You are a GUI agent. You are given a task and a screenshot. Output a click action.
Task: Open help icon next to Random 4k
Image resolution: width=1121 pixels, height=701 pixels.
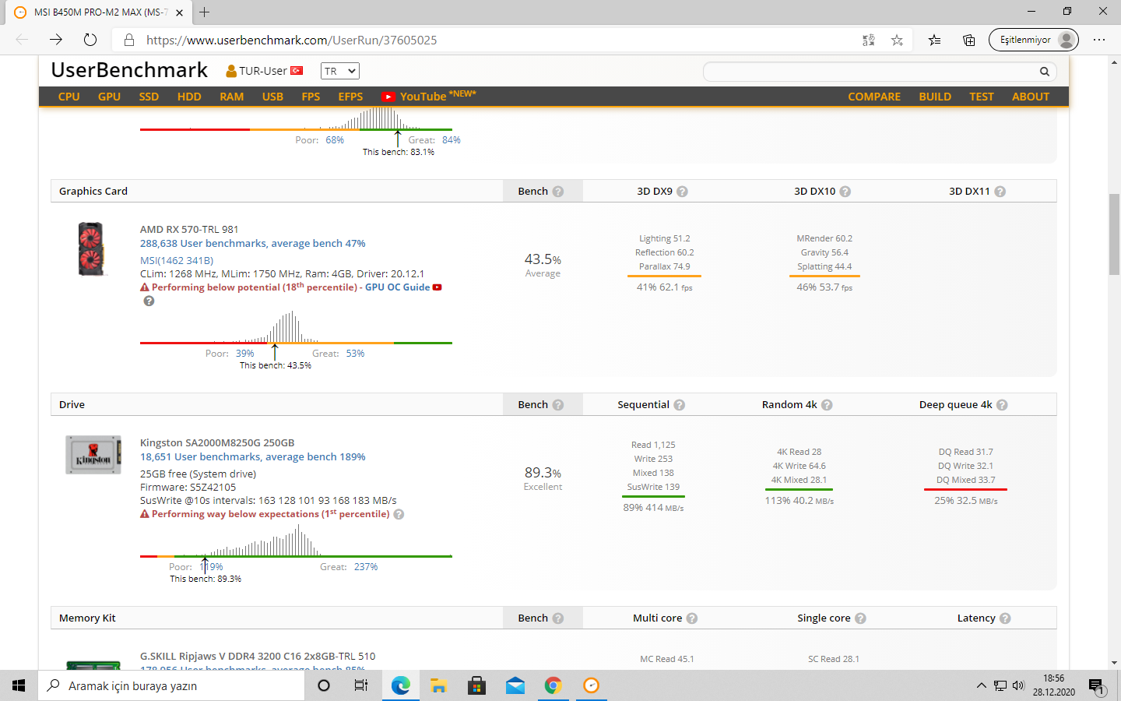(x=827, y=405)
